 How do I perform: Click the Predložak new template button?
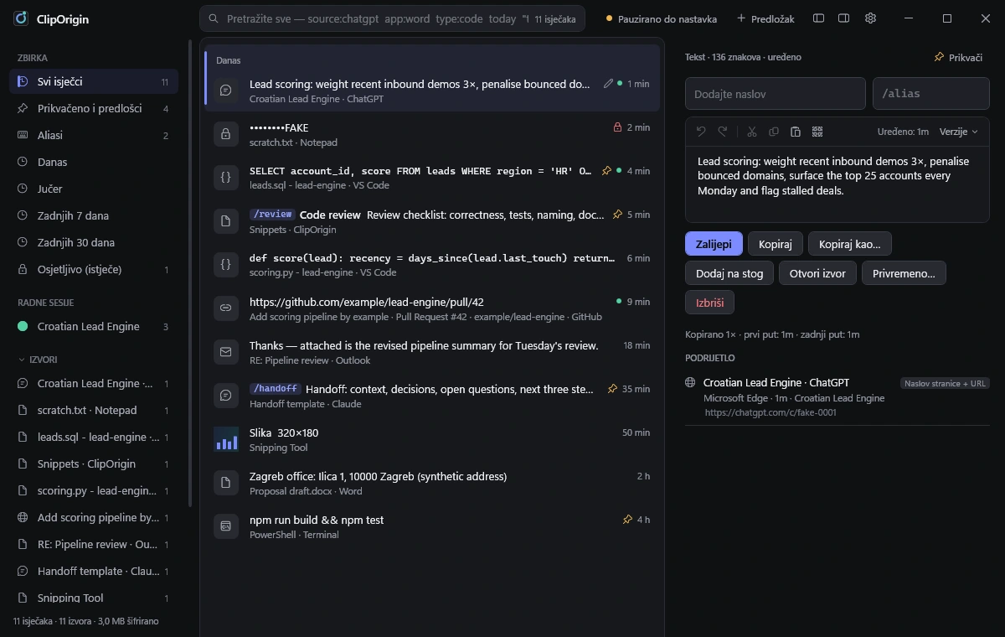coord(765,18)
